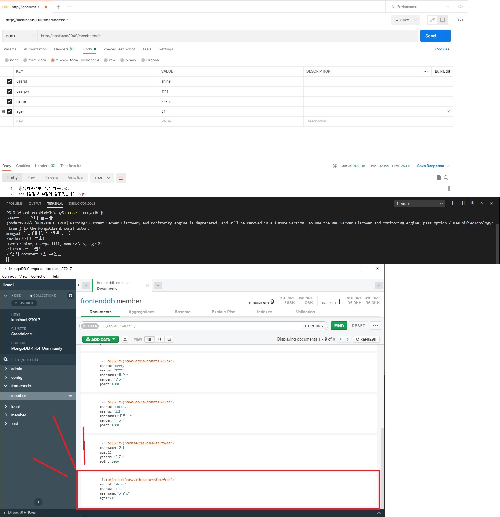Expand the admin database in Compass

pyautogui.click(x=6, y=369)
